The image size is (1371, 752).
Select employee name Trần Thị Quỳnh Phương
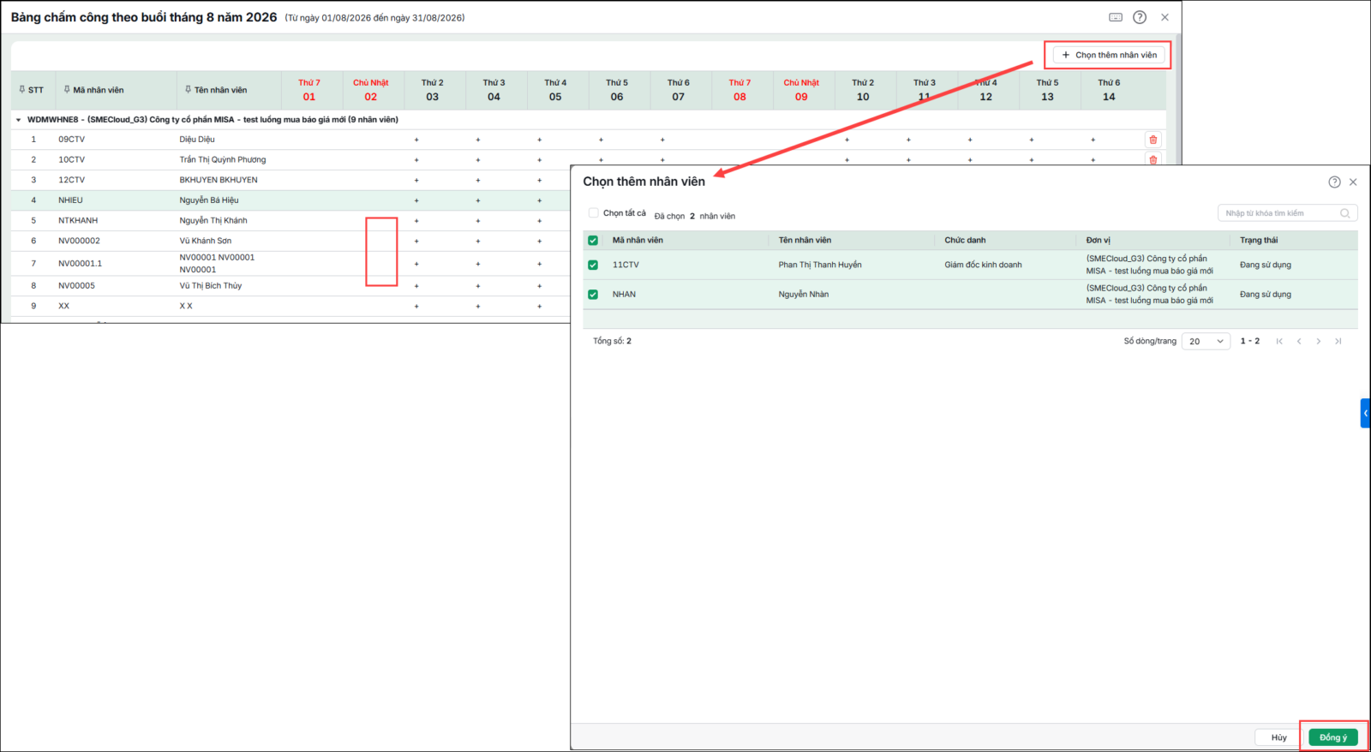[x=223, y=160]
